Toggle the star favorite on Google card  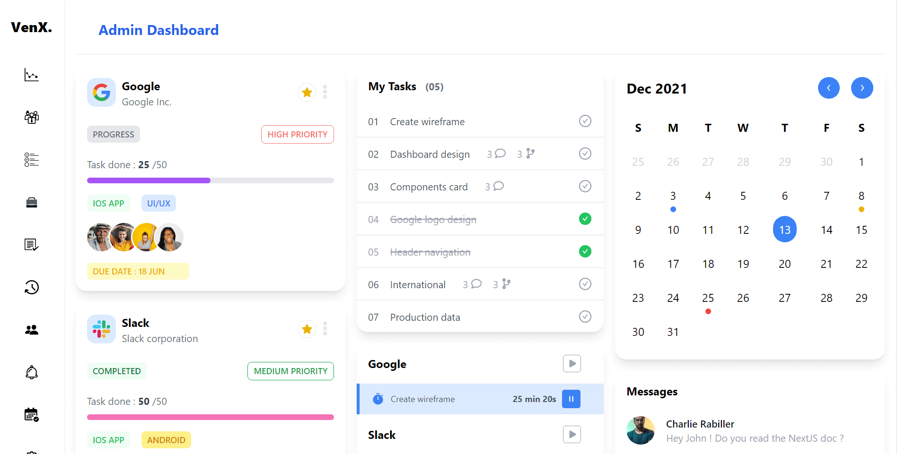click(307, 92)
